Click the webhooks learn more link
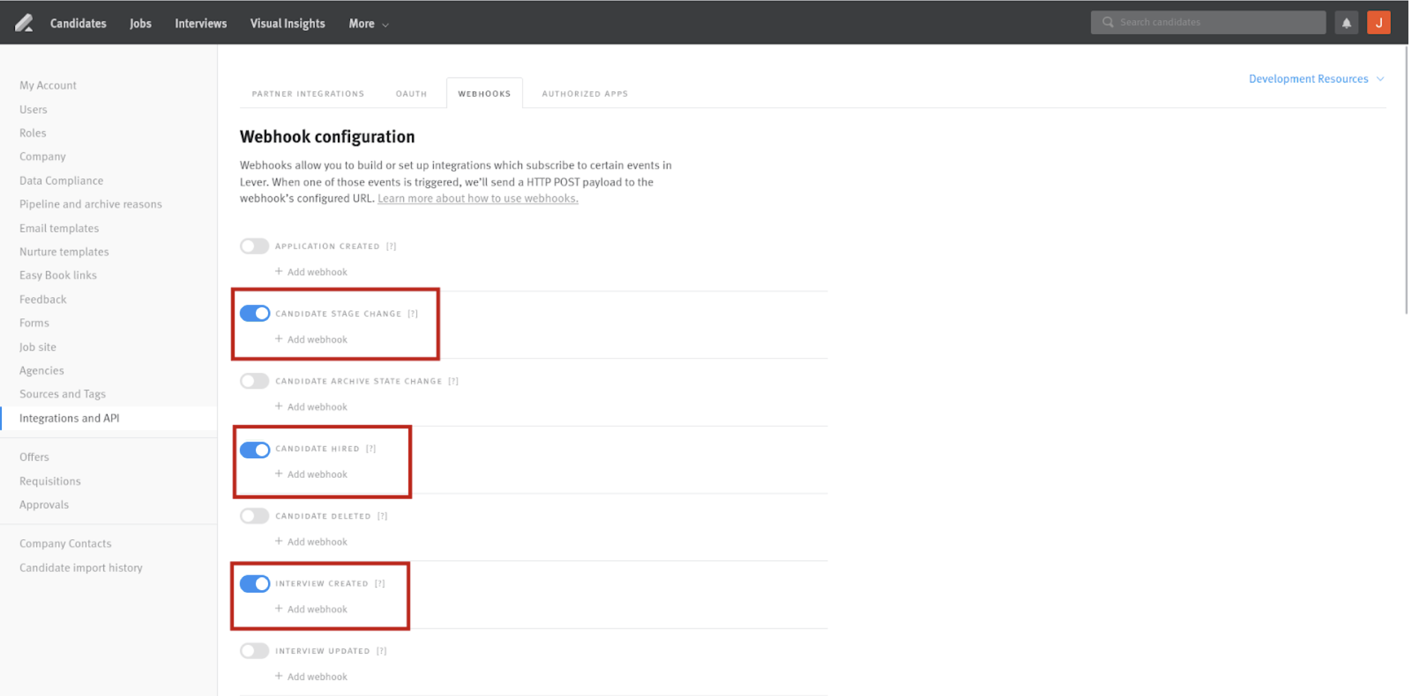The height and width of the screenshot is (696, 1411). tap(477, 198)
